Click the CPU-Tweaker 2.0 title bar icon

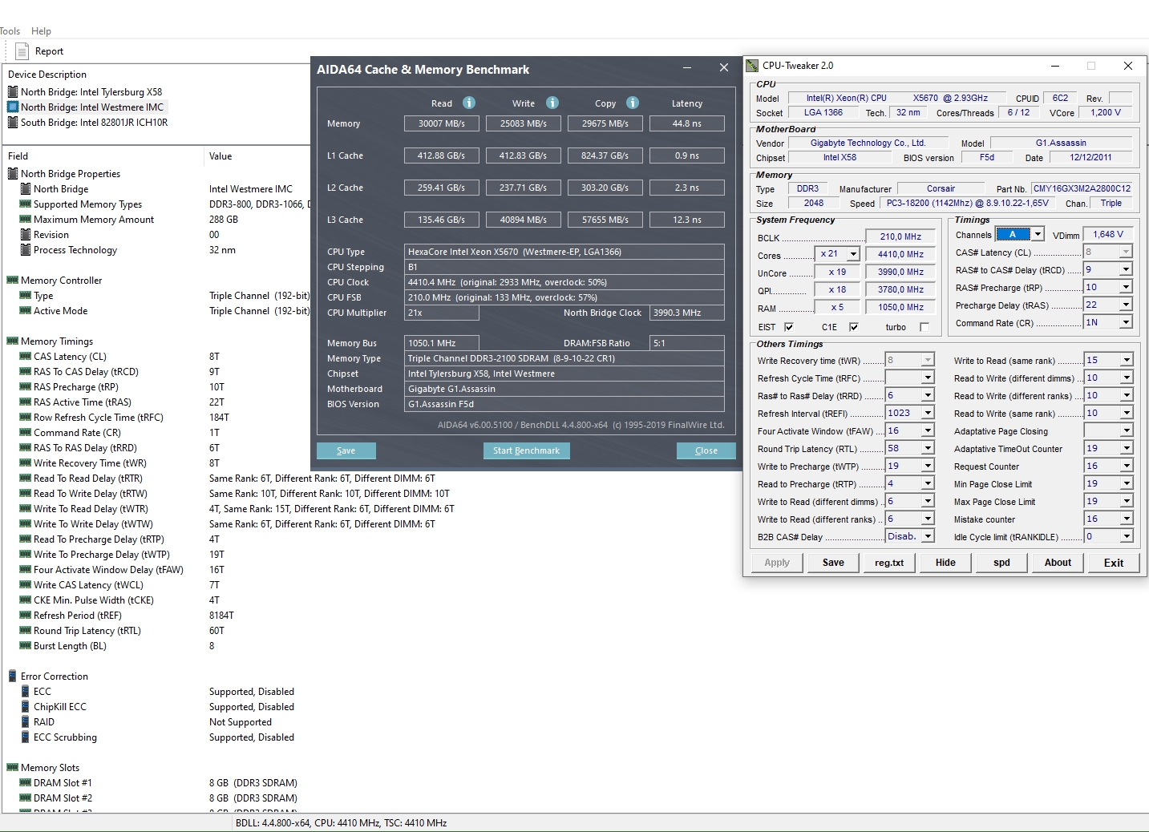[x=752, y=66]
